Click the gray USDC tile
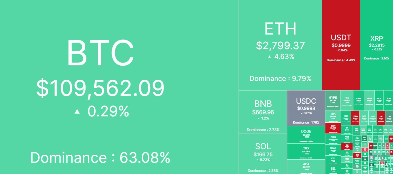 (x=306, y=108)
